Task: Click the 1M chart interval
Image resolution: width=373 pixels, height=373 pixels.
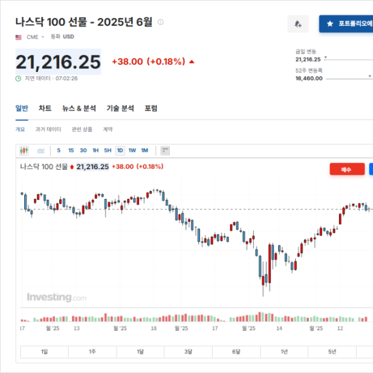Action: 144,151
